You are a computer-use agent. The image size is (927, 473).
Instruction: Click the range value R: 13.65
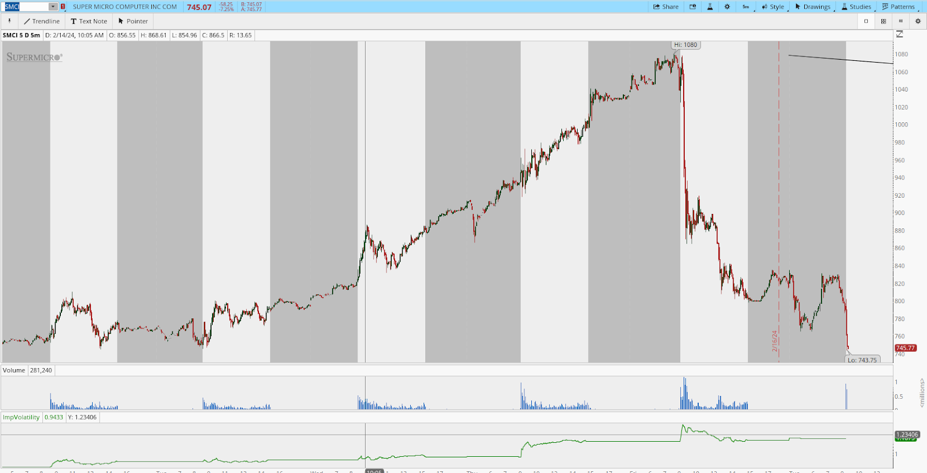240,35
